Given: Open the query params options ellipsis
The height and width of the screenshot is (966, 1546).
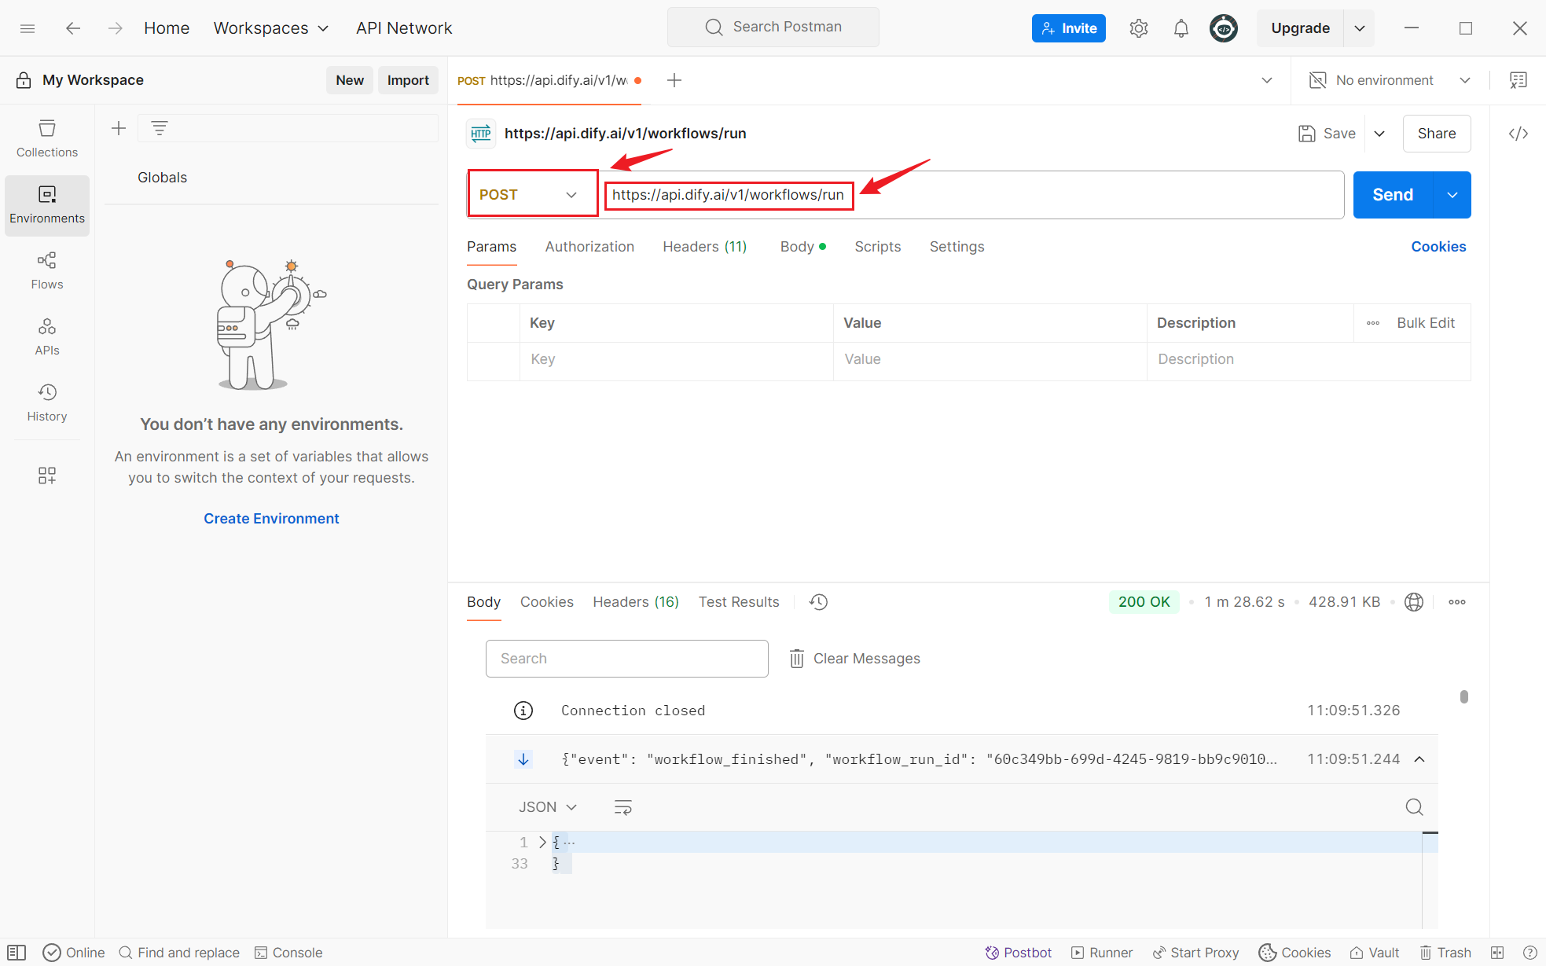Looking at the screenshot, I should [1373, 323].
